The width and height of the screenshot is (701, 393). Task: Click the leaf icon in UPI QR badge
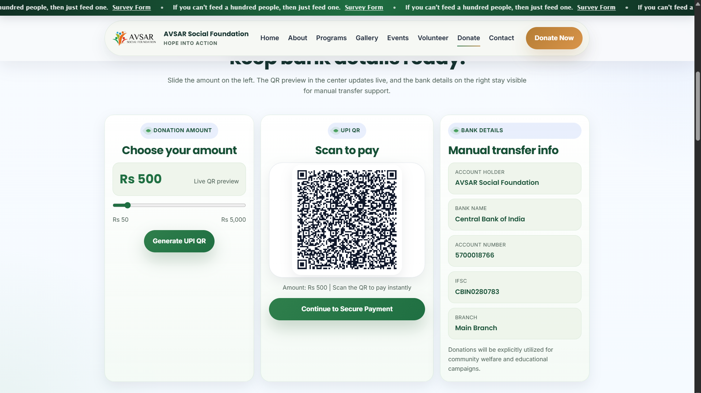[x=336, y=130]
